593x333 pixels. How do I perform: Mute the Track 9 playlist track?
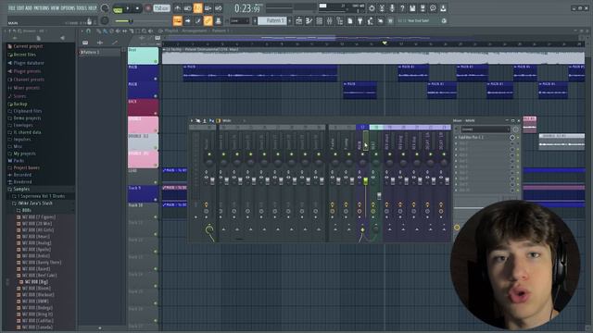pos(156,200)
